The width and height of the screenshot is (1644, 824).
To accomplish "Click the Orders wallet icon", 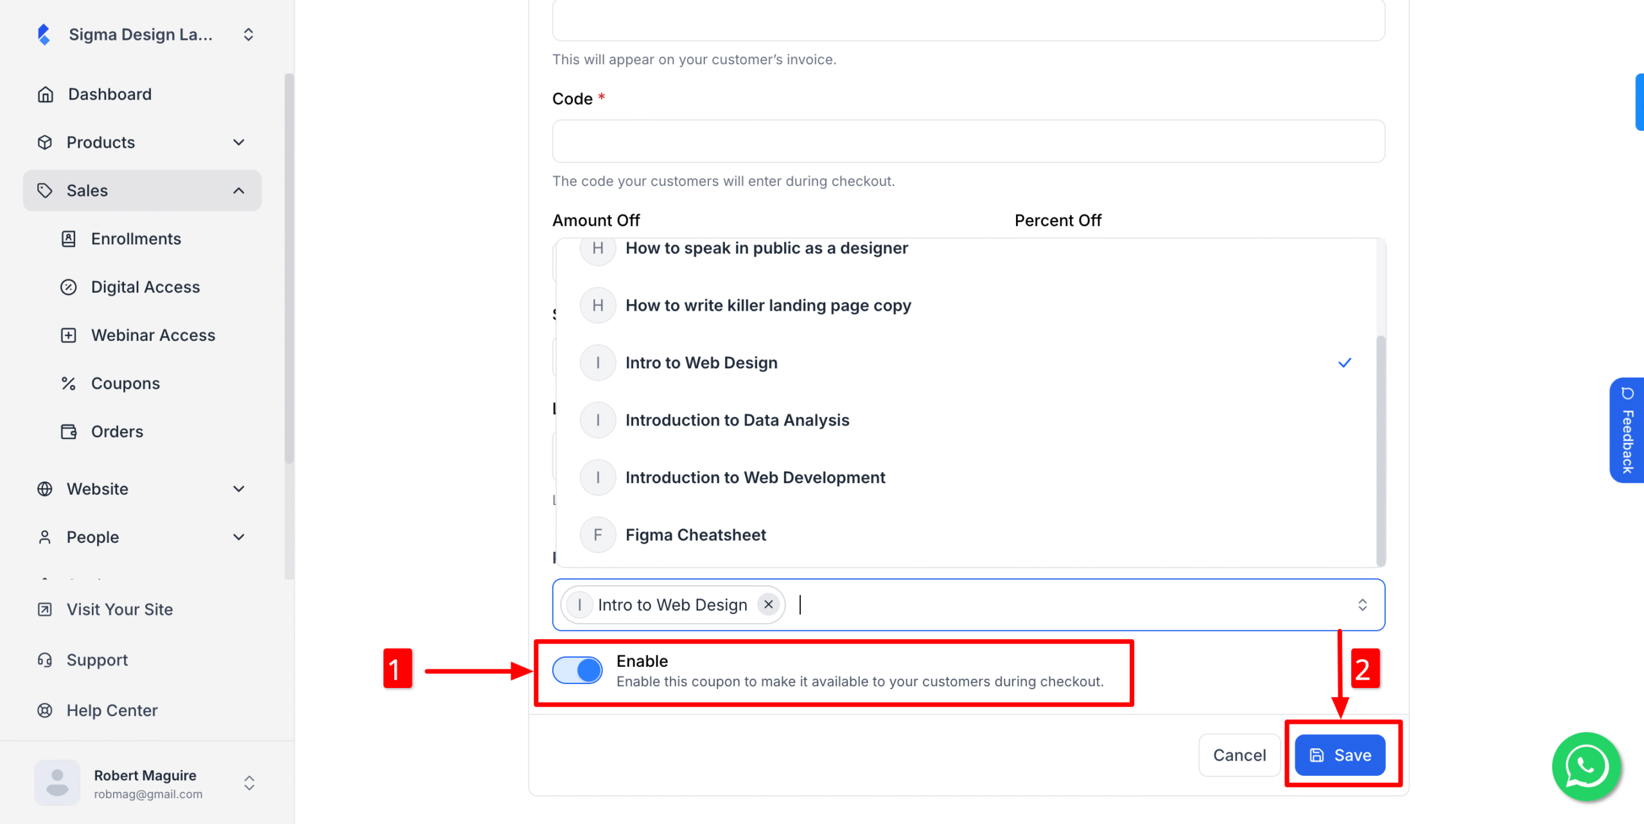I will point(68,431).
